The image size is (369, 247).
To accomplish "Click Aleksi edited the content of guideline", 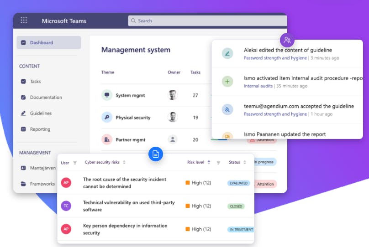I will click(x=288, y=50).
